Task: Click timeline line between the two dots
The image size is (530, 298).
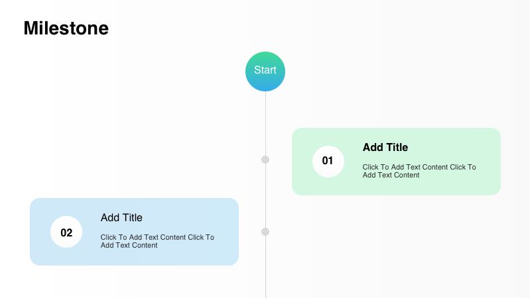Action: [265, 195]
